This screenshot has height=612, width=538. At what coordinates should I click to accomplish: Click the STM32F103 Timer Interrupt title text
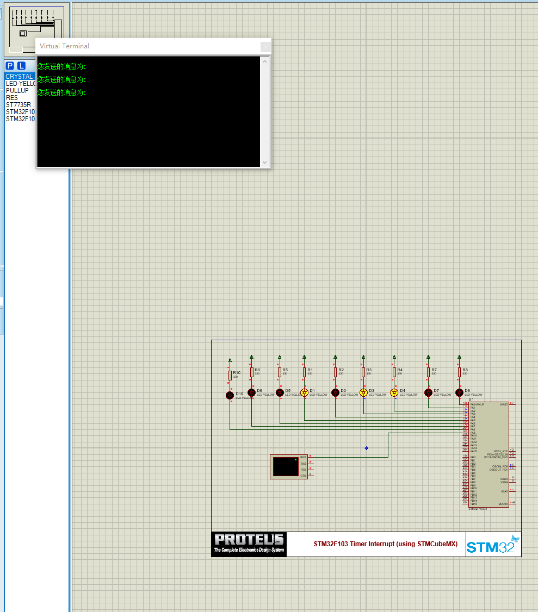386,544
